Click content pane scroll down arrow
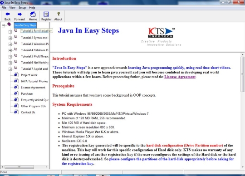Image resolution: width=245 pixels, height=176 pixels. [x=243, y=167]
